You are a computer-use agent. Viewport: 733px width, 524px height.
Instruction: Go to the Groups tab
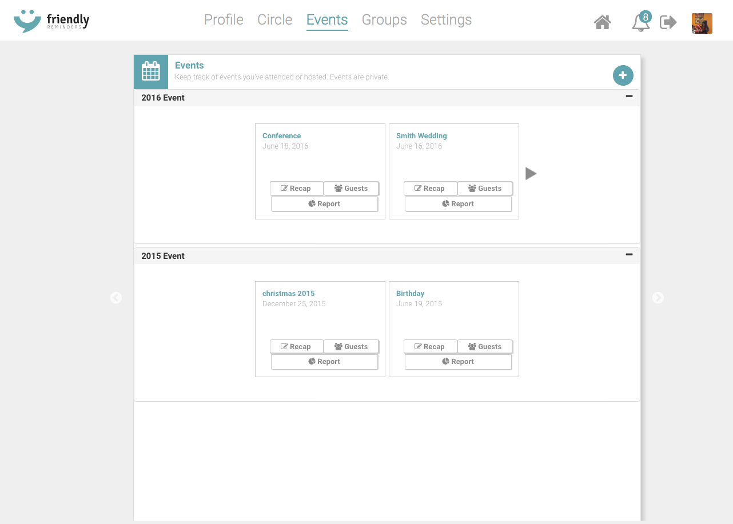(384, 19)
